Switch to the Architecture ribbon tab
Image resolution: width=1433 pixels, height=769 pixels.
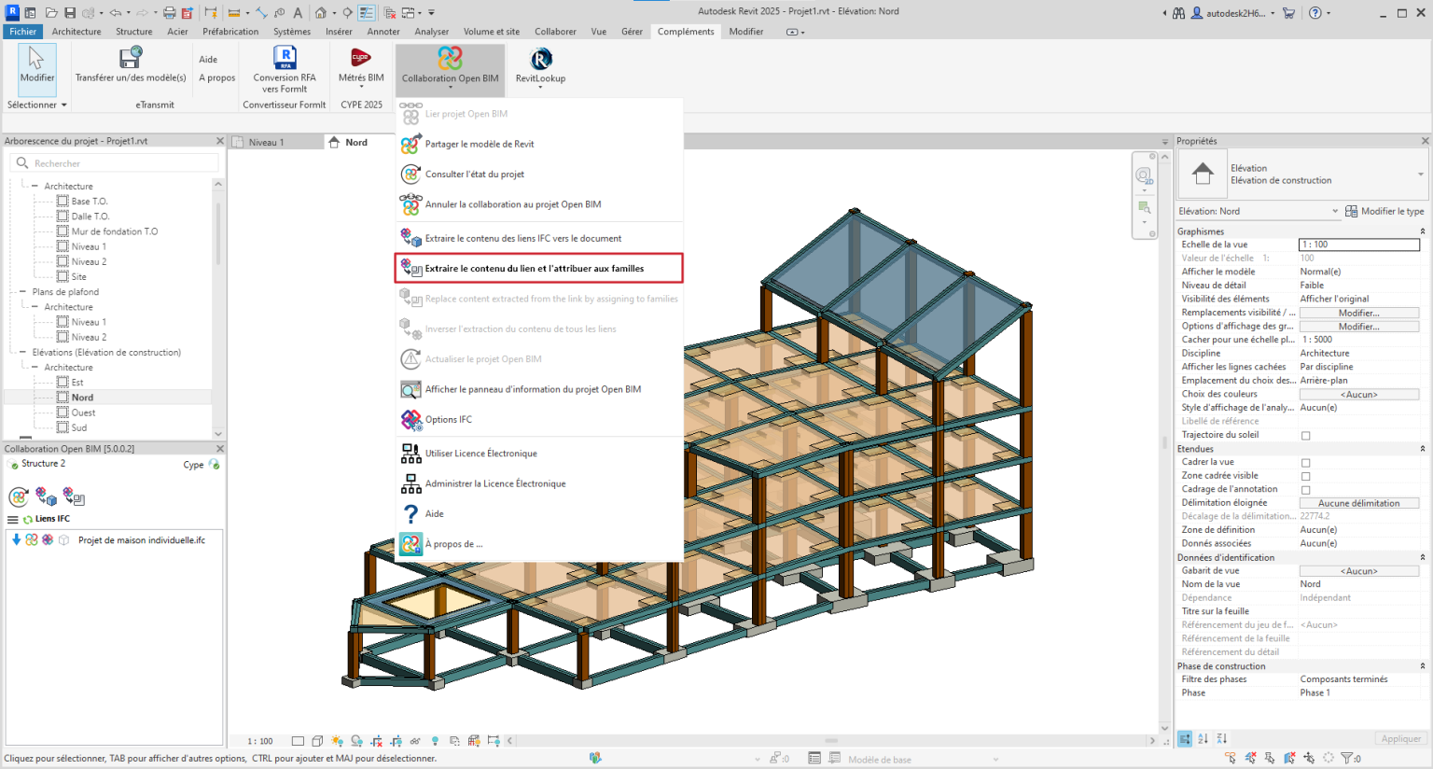(76, 31)
